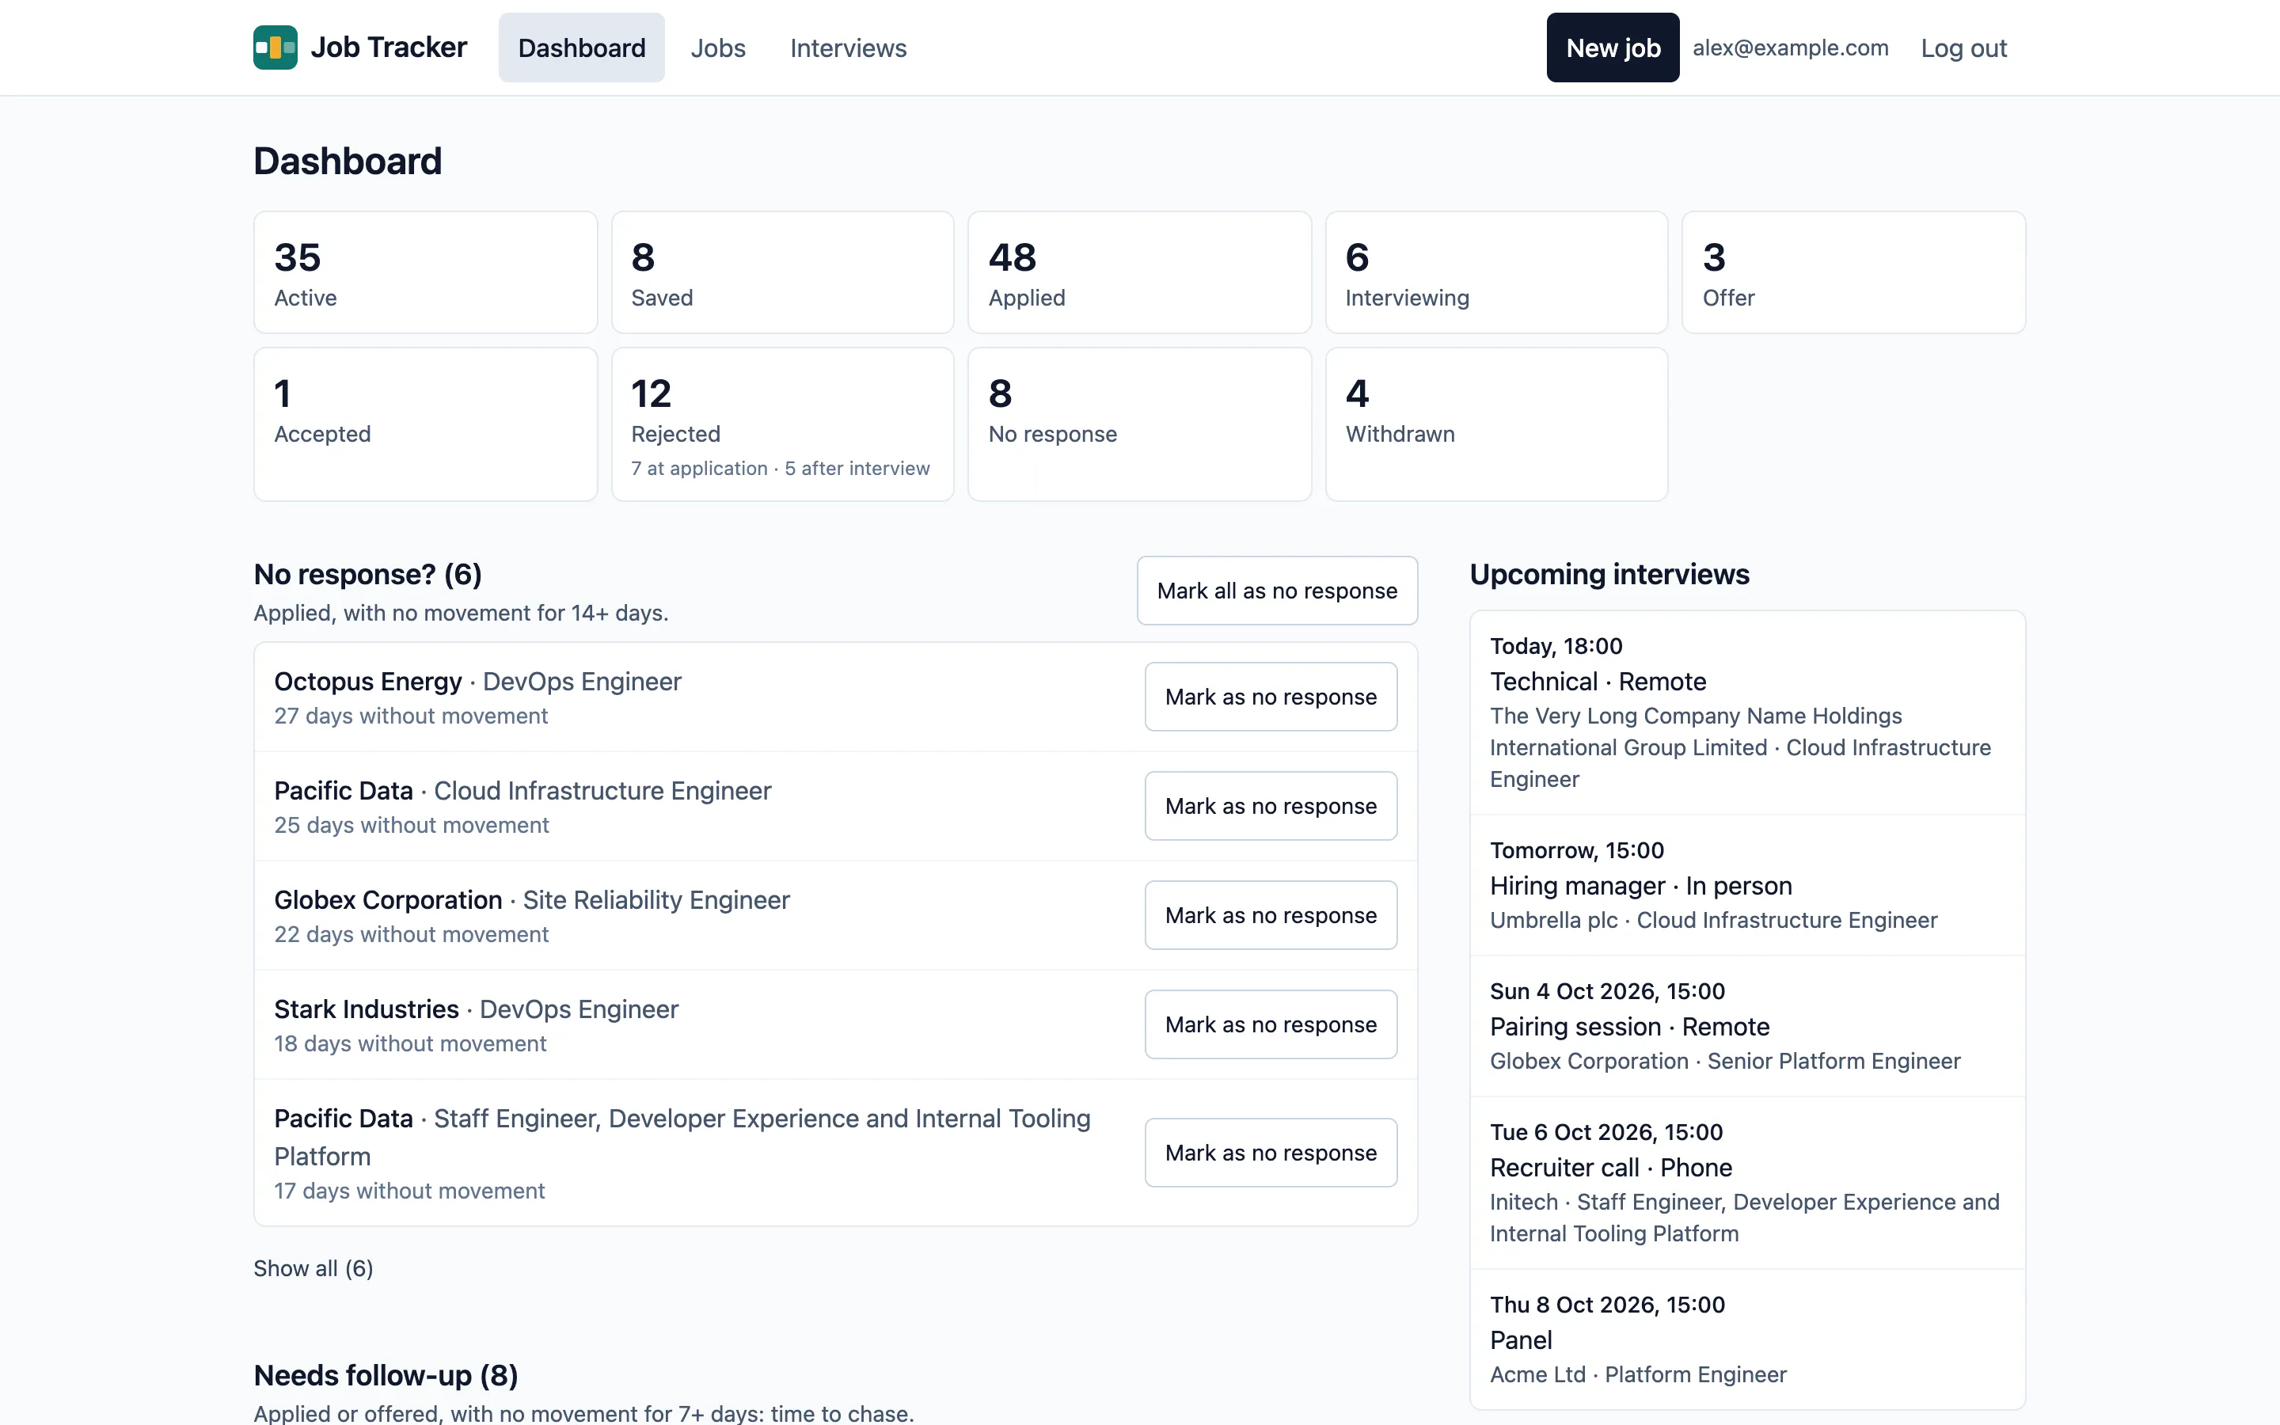The width and height of the screenshot is (2280, 1425).
Task: Click '7 at application · 5 after interview' note
Action: (780, 469)
